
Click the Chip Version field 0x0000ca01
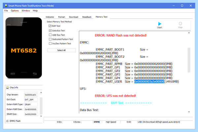(x=31, y=95)
